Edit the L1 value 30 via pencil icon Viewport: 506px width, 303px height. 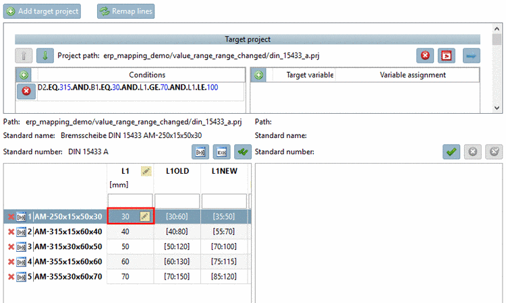145,216
